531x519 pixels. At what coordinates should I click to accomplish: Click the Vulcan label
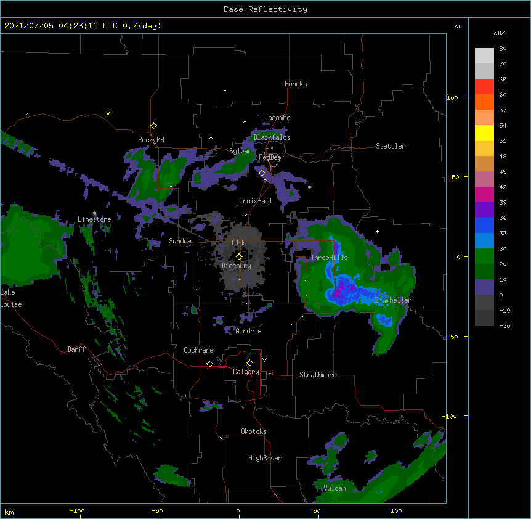(x=334, y=488)
